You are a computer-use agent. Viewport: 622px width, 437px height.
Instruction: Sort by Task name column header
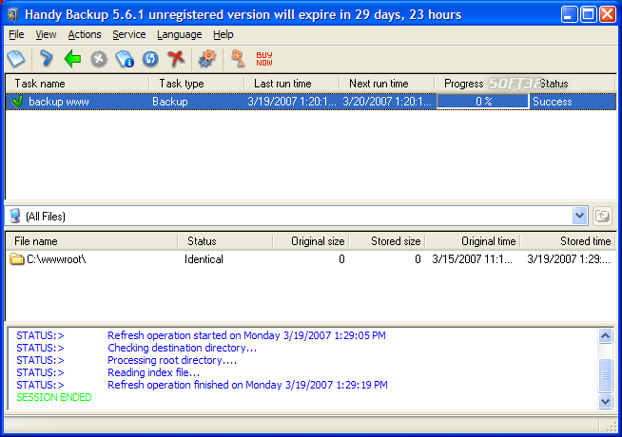77,84
